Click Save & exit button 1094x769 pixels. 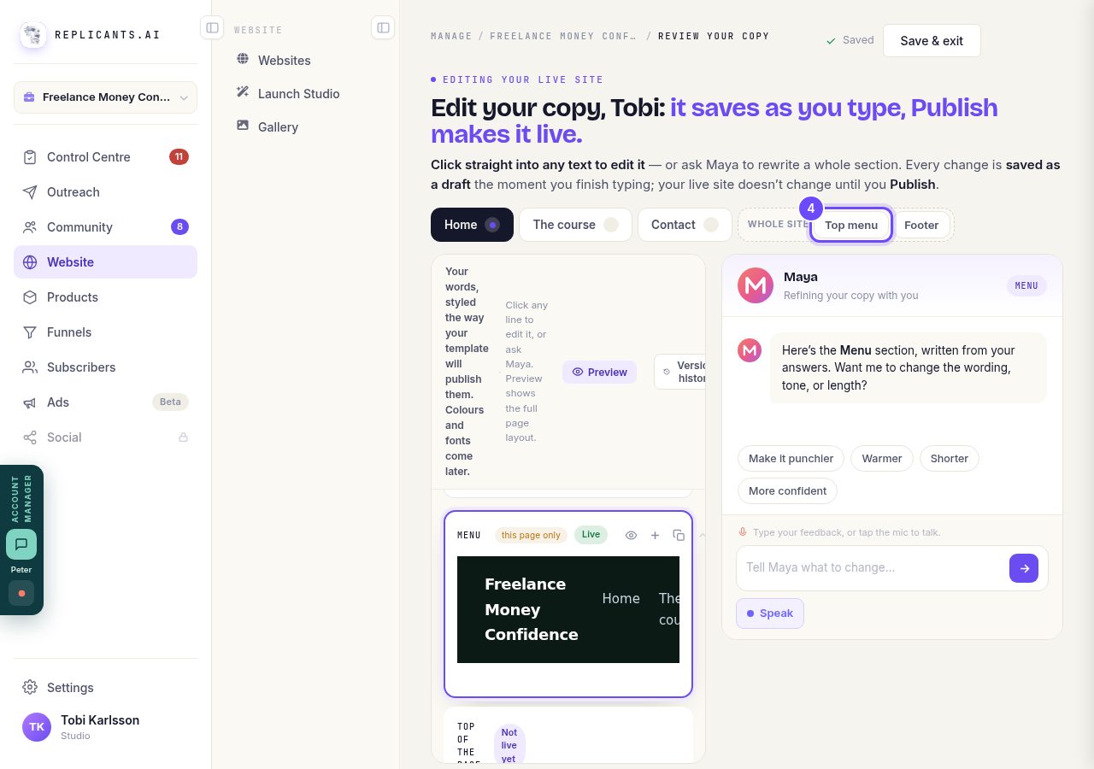(932, 41)
